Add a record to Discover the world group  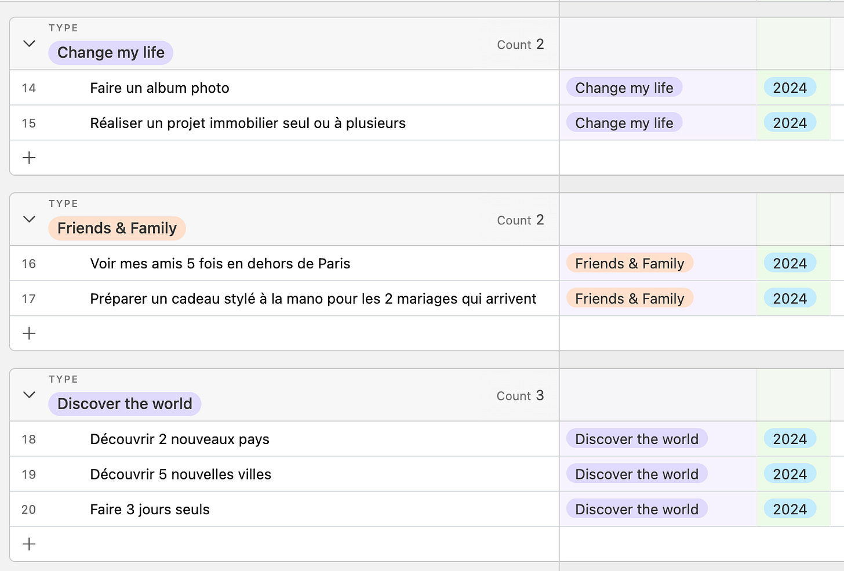point(29,544)
